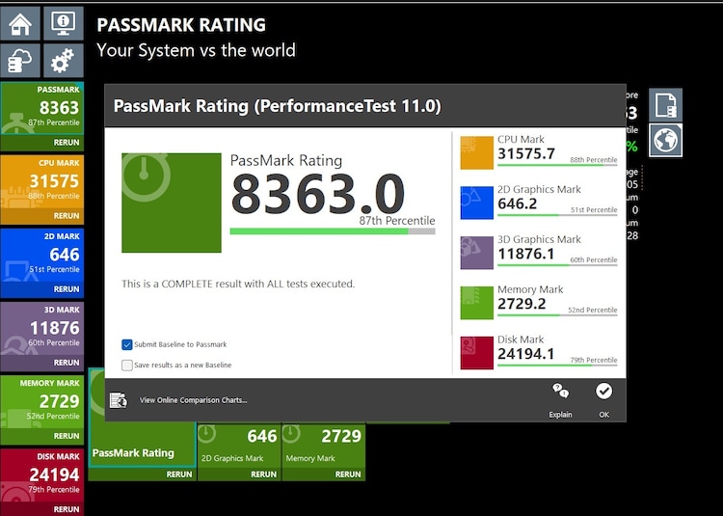
Task: Go to the Home screen icon
Action: click(20, 23)
